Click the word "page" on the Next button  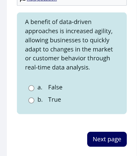coord(114,140)
